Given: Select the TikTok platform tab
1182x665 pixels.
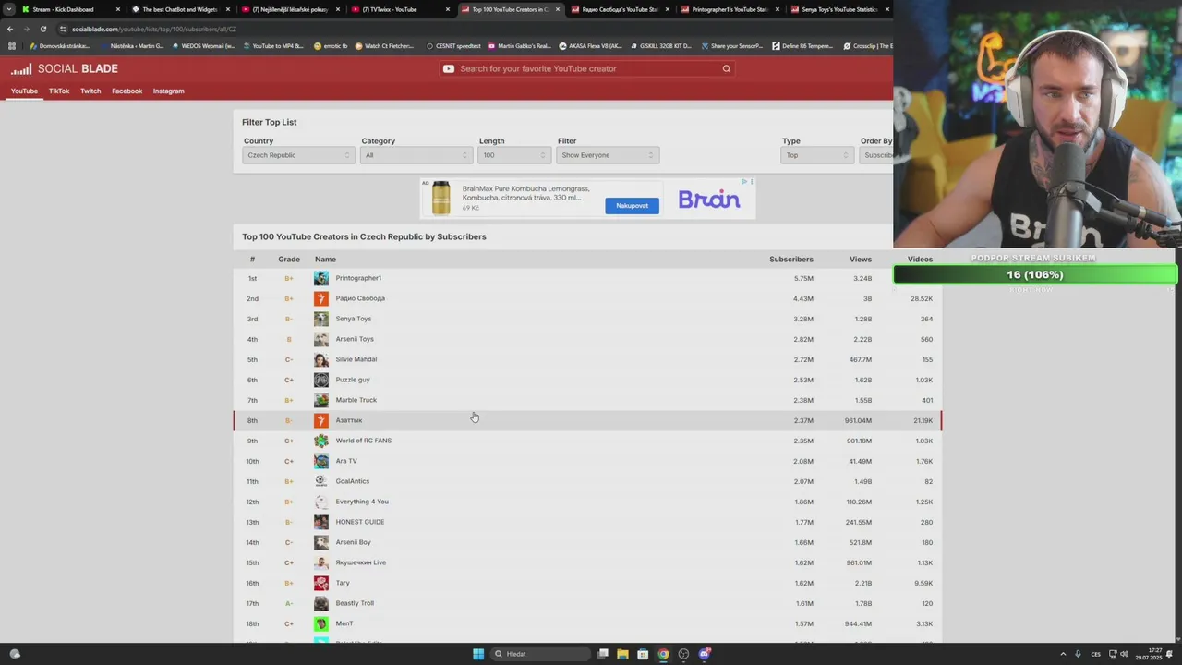Looking at the screenshot, I should click(59, 91).
